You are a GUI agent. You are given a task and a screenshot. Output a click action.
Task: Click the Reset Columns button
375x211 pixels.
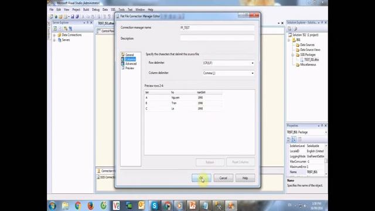click(x=240, y=162)
